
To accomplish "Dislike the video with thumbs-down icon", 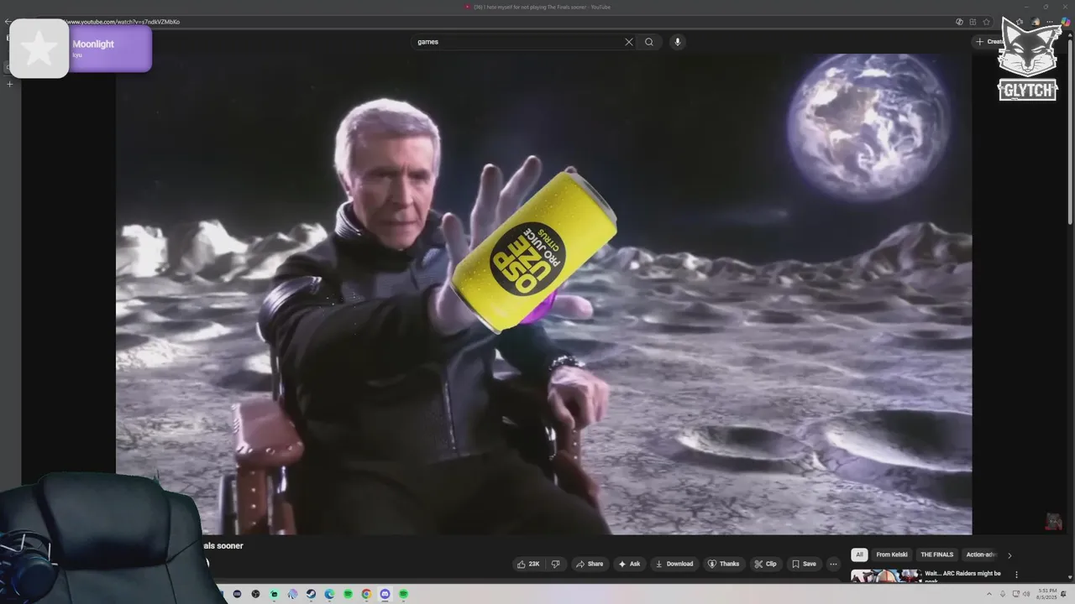I will pos(555,564).
